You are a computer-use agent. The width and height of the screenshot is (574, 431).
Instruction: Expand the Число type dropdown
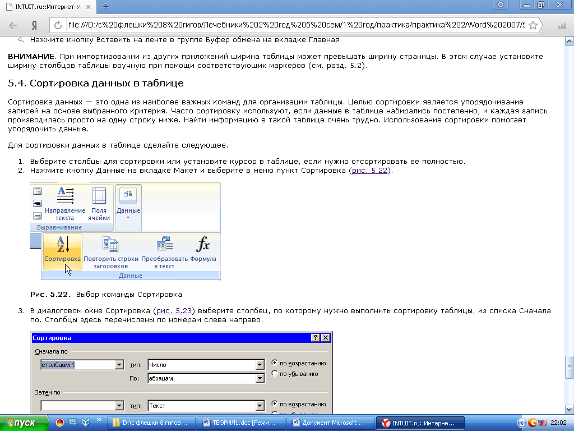coord(260,365)
